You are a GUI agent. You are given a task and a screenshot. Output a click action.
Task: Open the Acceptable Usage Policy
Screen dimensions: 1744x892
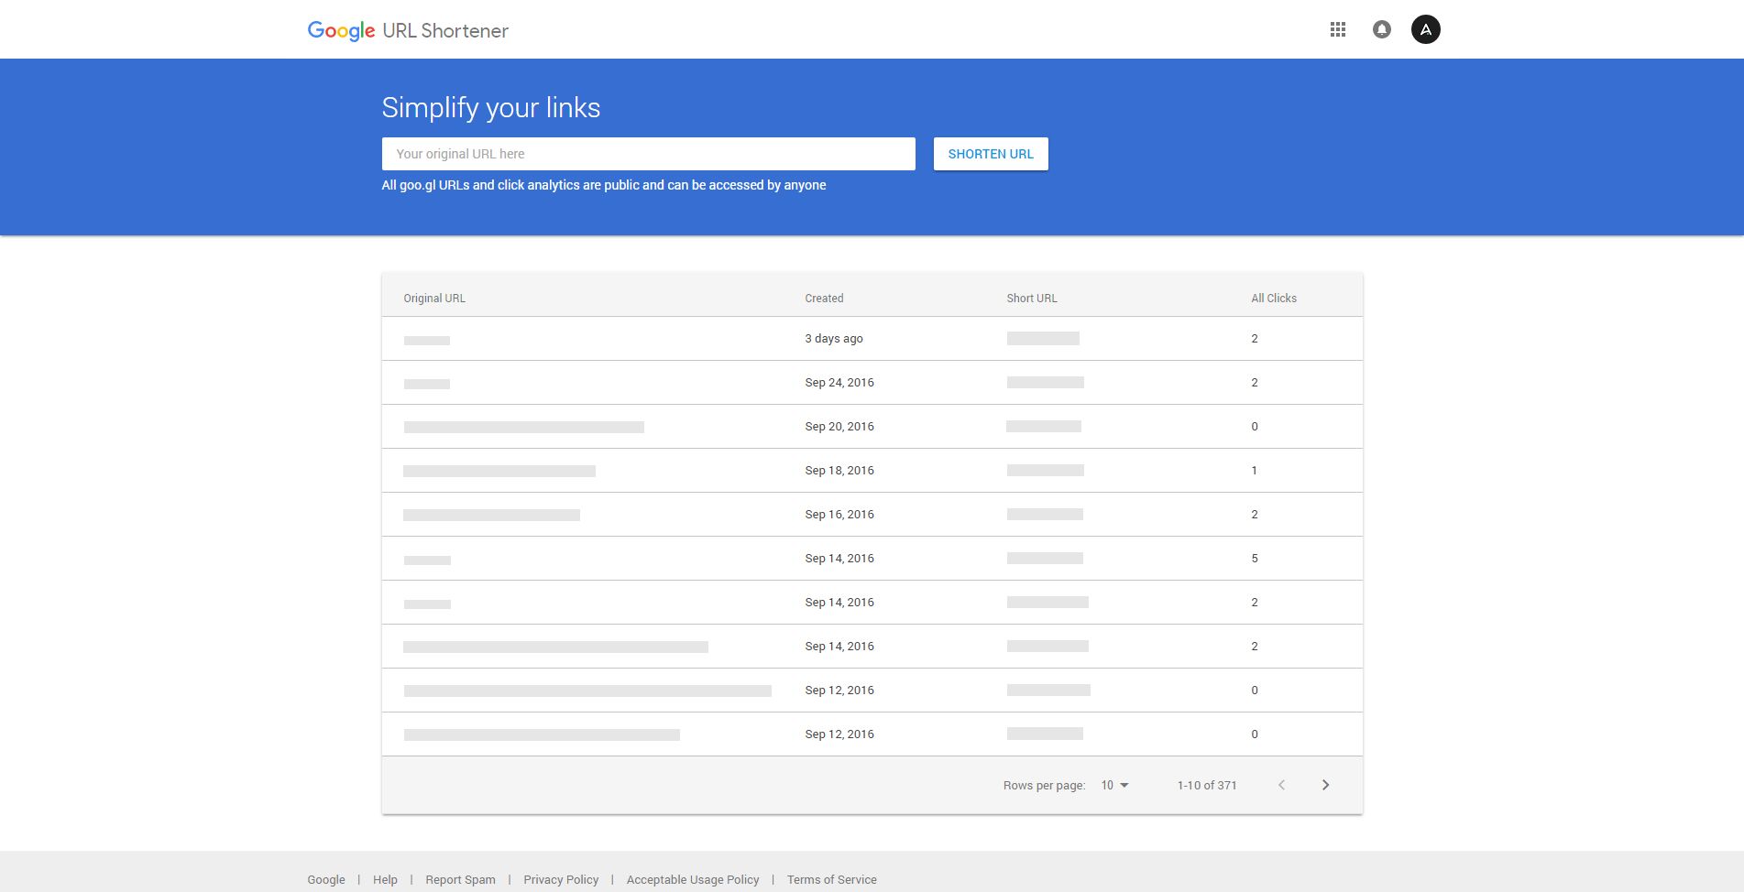pyautogui.click(x=692, y=879)
